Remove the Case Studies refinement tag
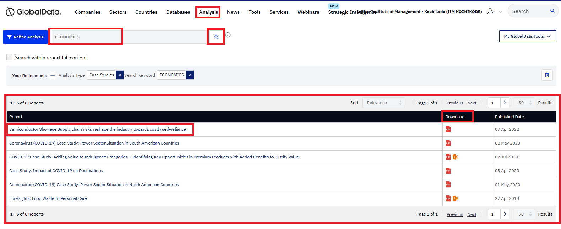 120,75
